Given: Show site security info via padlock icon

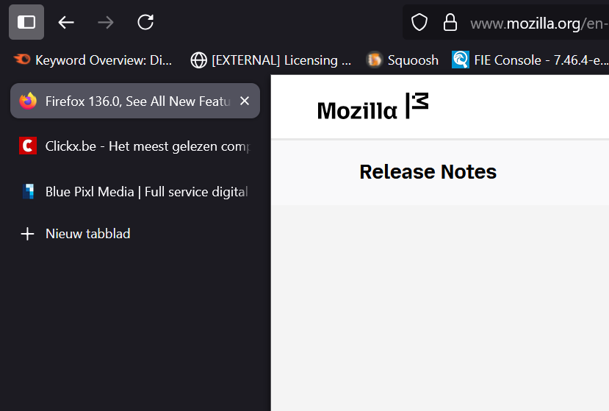Looking at the screenshot, I should (450, 23).
